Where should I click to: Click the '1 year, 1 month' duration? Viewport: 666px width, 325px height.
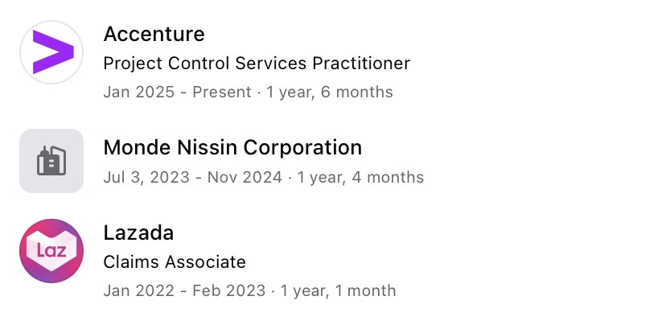[x=338, y=291]
